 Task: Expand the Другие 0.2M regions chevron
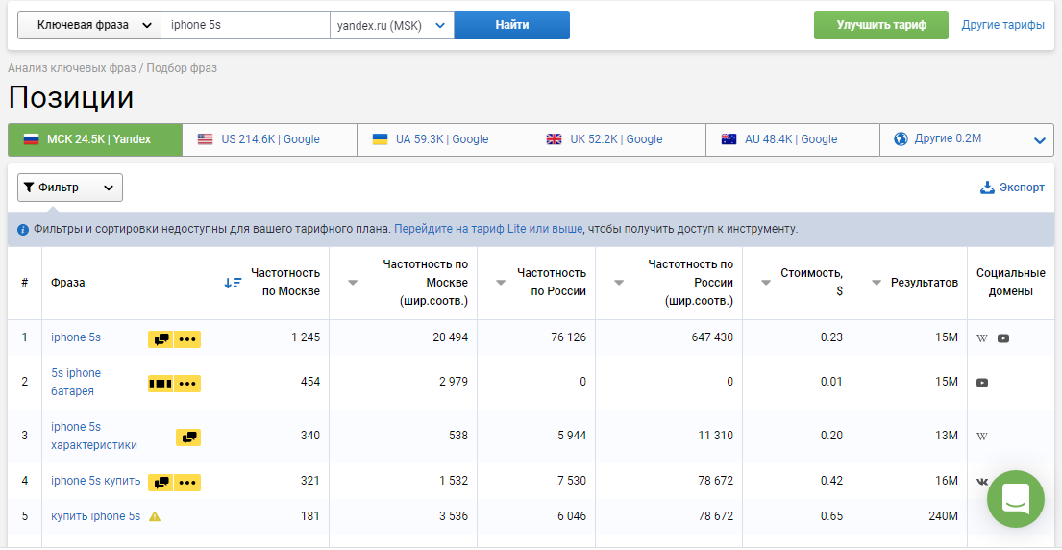1040,141
